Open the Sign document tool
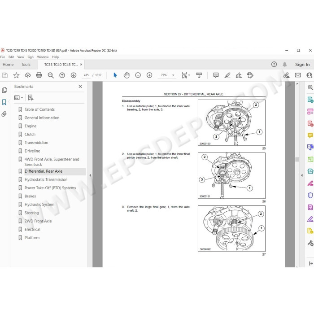The height and width of the screenshot is (314, 314). pos(239,75)
